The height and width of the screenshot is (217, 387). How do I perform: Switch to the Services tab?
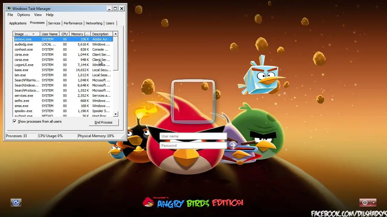point(54,23)
